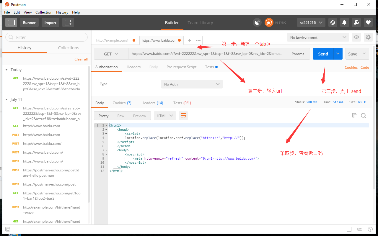378x236 pixels.
Task: Search within the response body icon
Action: (364, 116)
